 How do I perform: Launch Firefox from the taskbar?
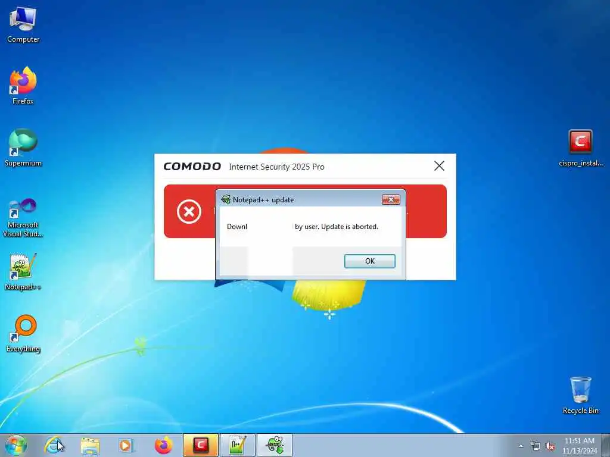click(x=163, y=445)
